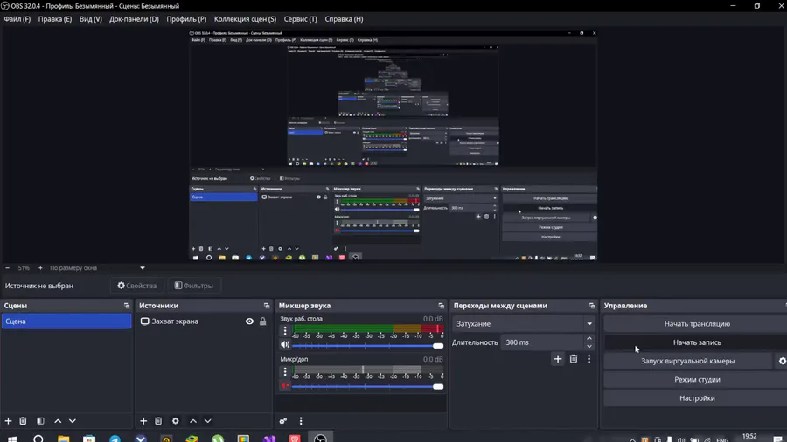The width and height of the screenshot is (787, 442).
Task: Open Telegram from the taskbar
Action: (x=115, y=439)
